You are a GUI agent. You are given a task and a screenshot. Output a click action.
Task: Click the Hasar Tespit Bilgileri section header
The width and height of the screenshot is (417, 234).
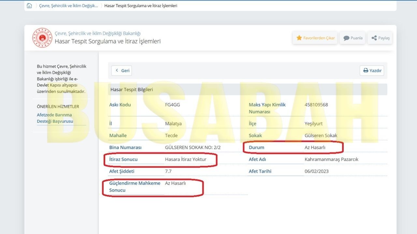pyautogui.click(x=248, y=89)
